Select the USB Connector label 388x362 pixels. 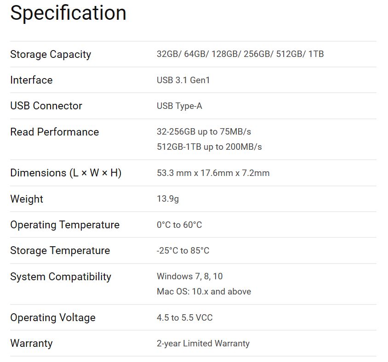46,106
